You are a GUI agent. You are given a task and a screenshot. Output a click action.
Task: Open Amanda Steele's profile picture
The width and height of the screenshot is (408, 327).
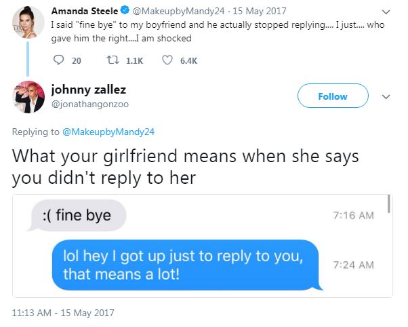coord(28,22)
